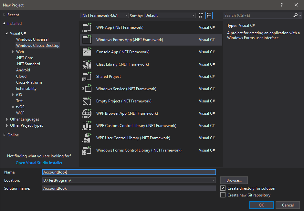Image resolution: width=304 pixels, height=211 pixels.
Task: Select "Empty Project (.NET Framework)" name
Action: pos(124,101)
